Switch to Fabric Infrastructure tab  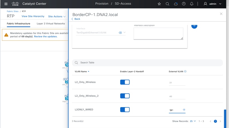[18, 23]
